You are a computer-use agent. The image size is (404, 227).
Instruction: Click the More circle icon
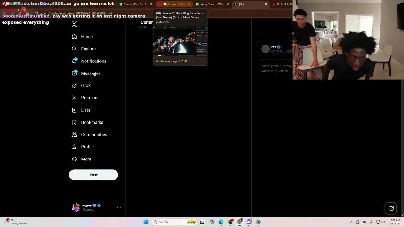tap(74, 159)
